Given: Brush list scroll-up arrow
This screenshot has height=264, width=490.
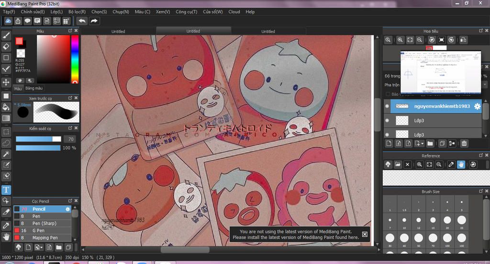Looking at the screenshot, I should click(x=75, y=207).
